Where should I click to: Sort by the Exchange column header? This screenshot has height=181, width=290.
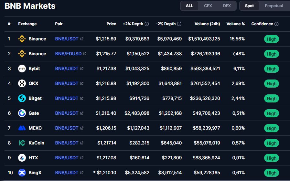(27, 24)
